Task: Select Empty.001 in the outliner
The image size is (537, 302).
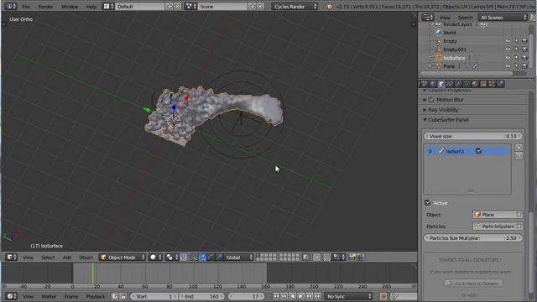Action: tap(455, 49)
